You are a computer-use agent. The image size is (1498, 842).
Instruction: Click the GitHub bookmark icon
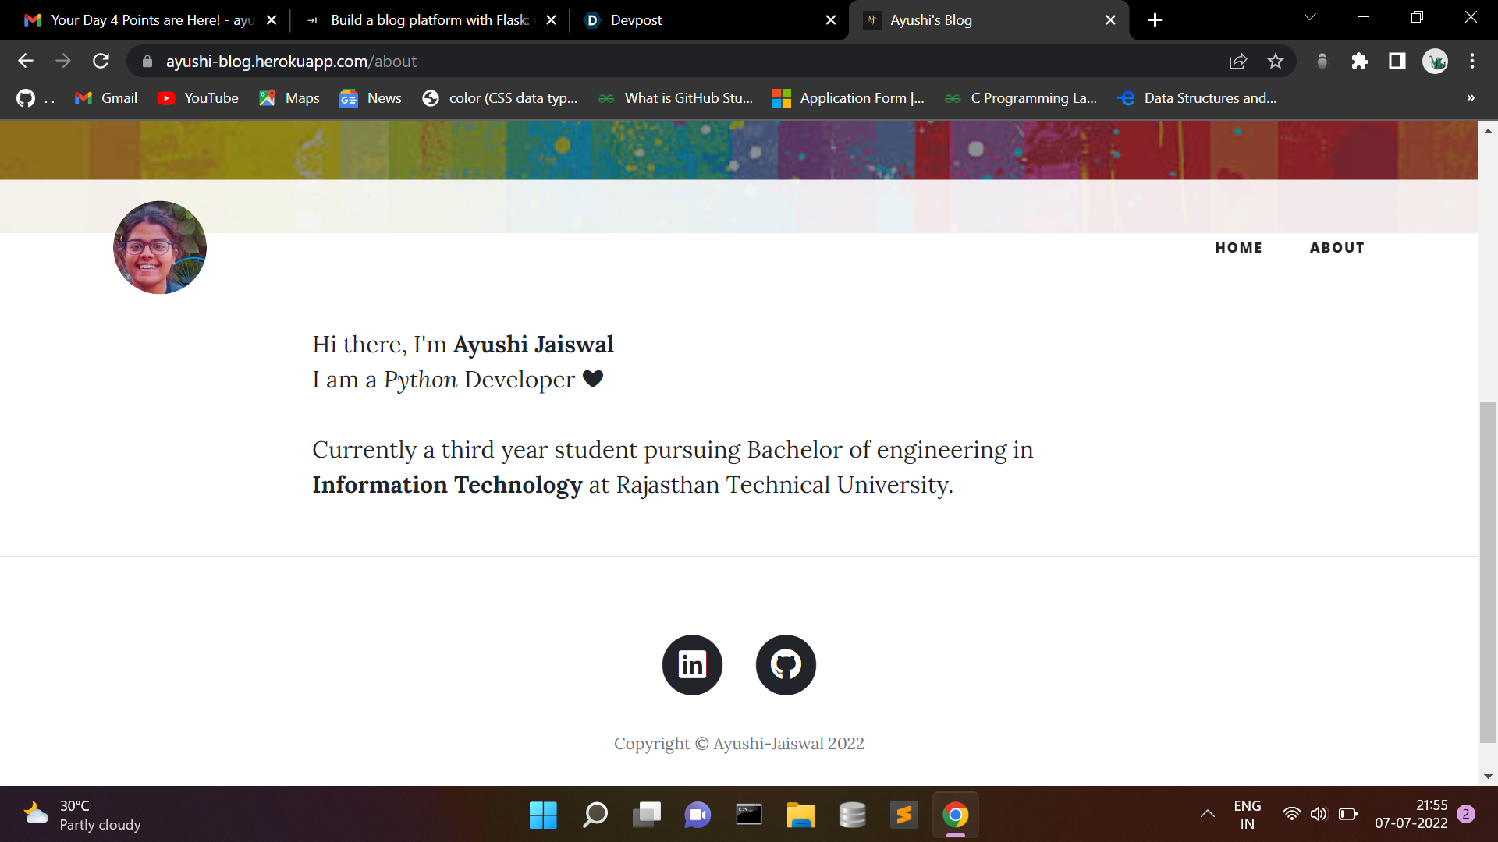26,98
